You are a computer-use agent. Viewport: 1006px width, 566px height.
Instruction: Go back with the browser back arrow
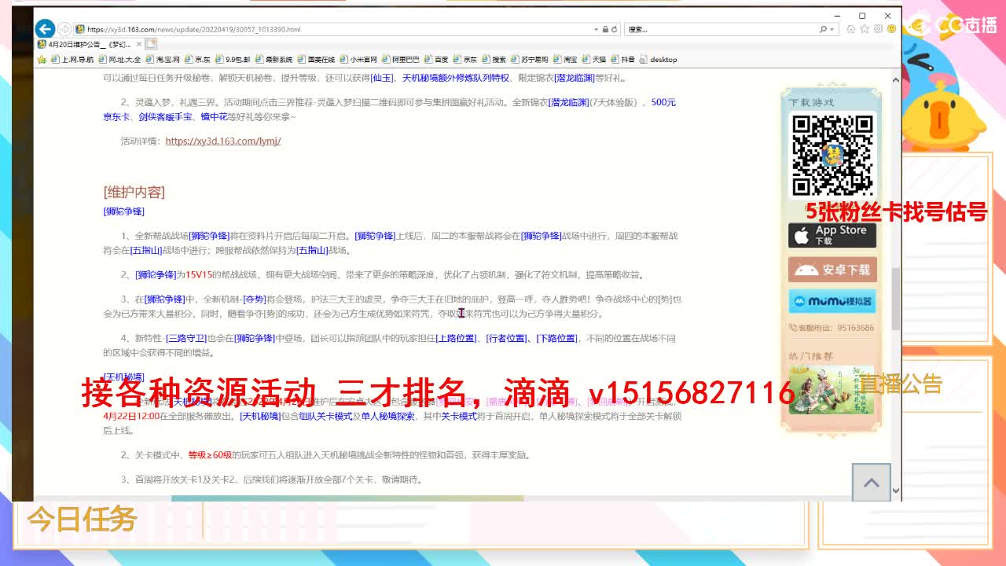click(x=45, y=29)
